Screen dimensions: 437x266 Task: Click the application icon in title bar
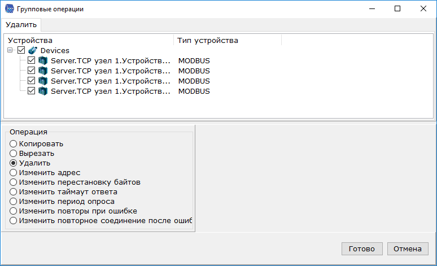point(9,9)
